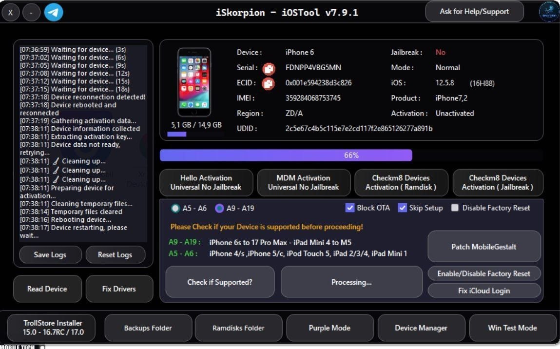Click the Win Test Mode button

coord(513,328)
